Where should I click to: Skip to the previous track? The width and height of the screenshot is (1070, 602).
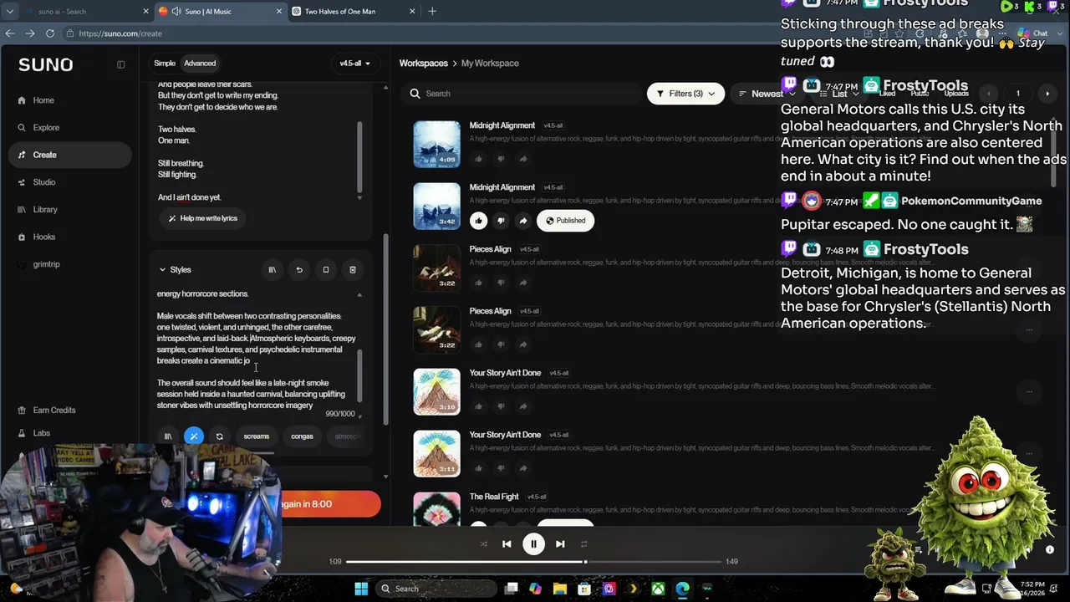507,544
